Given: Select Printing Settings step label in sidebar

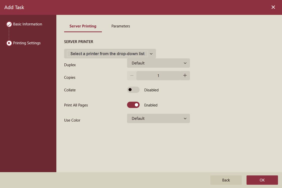Looking at the screenshot, I should pos(27,43).
